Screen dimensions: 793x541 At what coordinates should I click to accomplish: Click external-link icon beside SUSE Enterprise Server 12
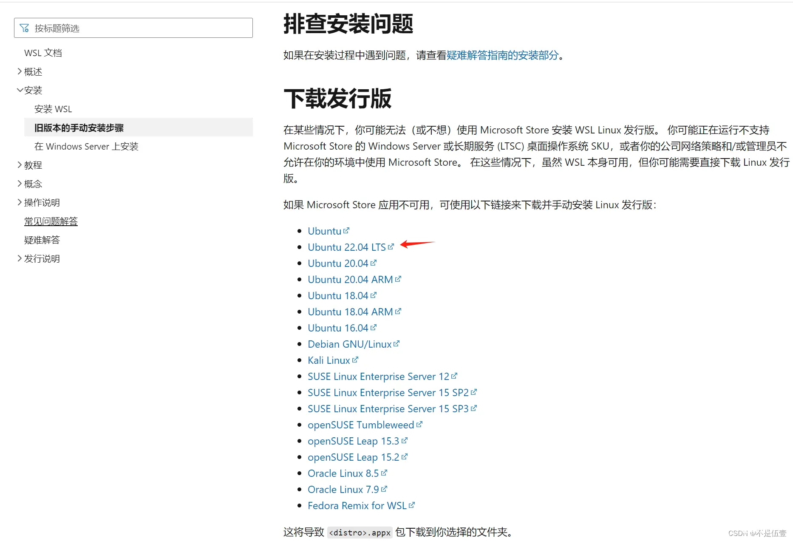pos(454,376)
